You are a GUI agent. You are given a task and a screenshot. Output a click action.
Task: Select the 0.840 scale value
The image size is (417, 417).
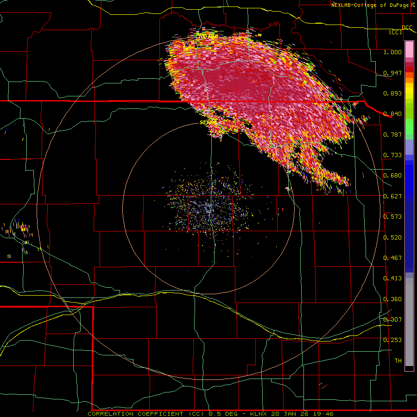tap(392, 114)
